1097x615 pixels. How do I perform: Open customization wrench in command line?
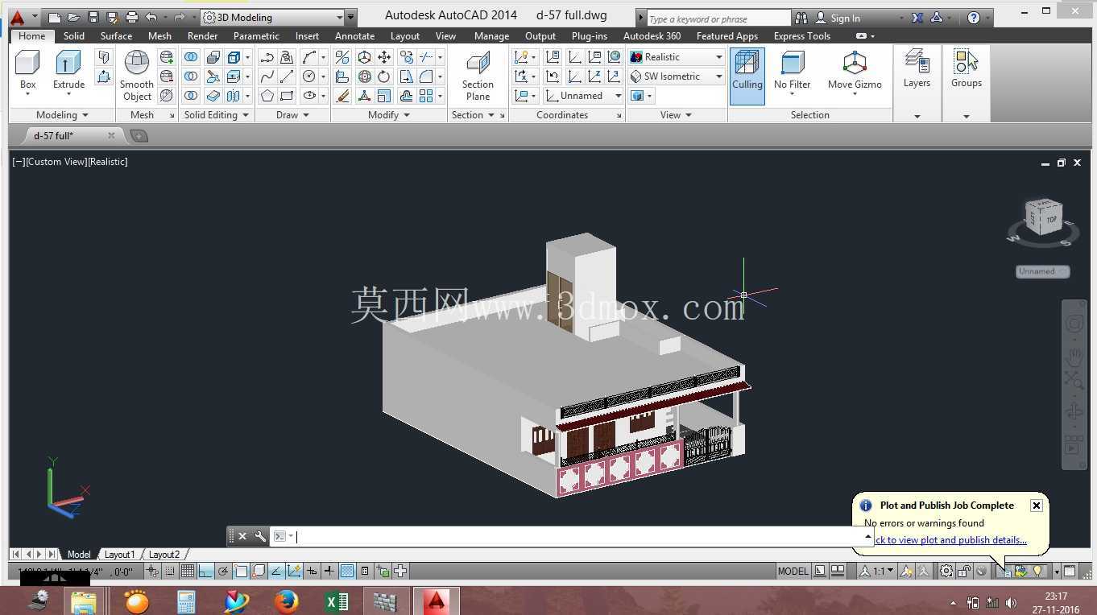(x=260, y=536)
